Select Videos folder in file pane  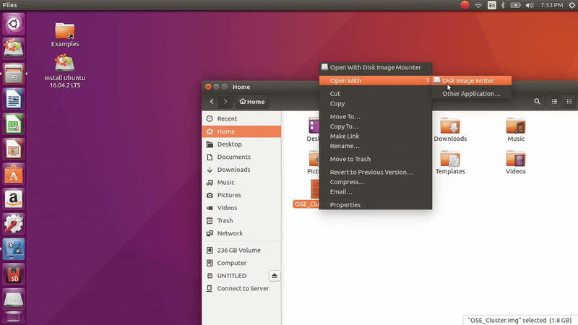click(x=516, y=162)
